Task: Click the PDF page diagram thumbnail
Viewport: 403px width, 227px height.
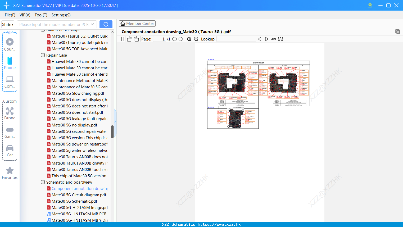Action: point(258,94)
